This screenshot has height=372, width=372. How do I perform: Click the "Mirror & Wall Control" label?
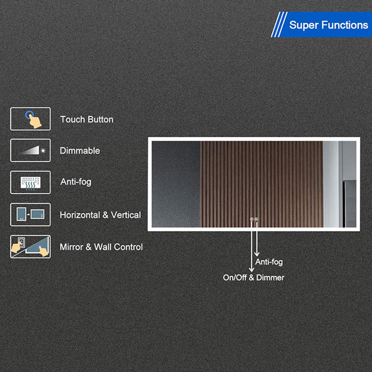pos(101,247)
